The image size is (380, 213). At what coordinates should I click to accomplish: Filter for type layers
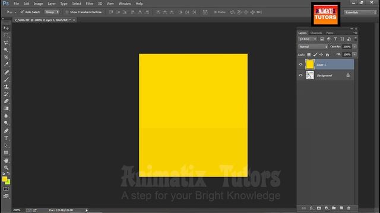tap(335, 39)
